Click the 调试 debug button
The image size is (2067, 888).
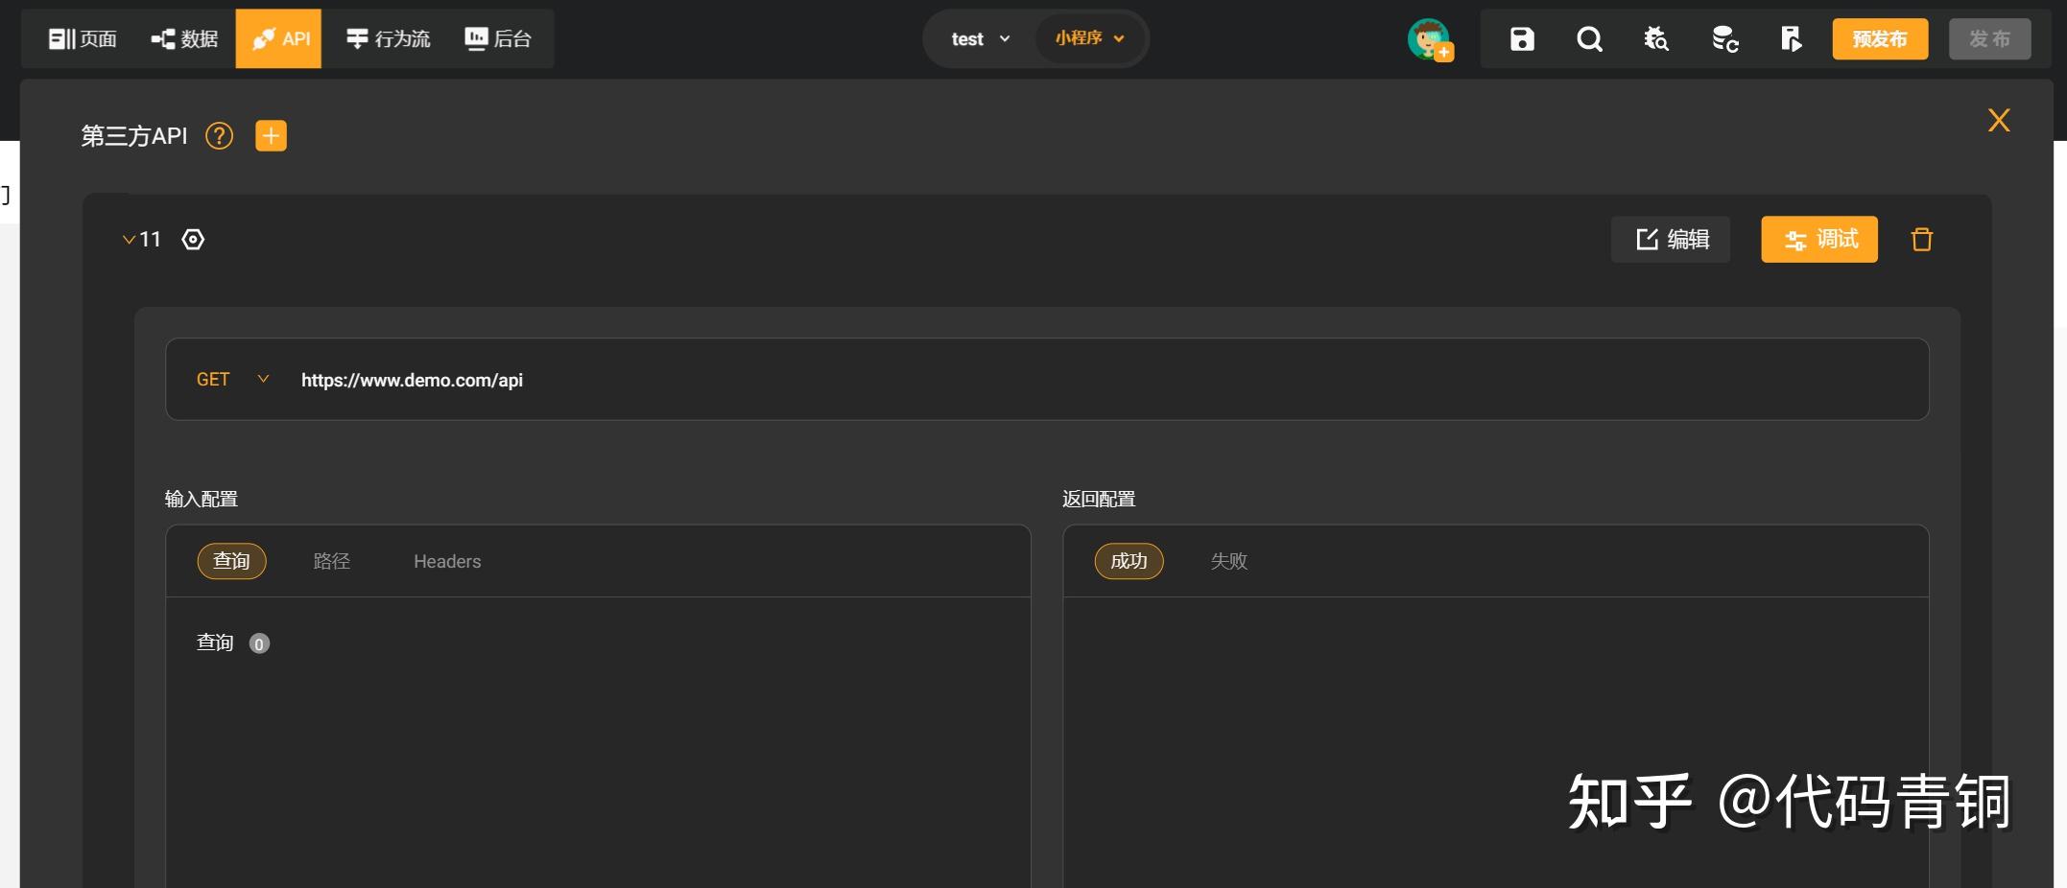[x=1819, y=240]
